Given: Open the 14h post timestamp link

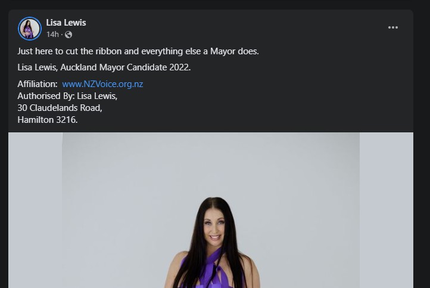Looking at the screenshot, I should pos(52,35).
